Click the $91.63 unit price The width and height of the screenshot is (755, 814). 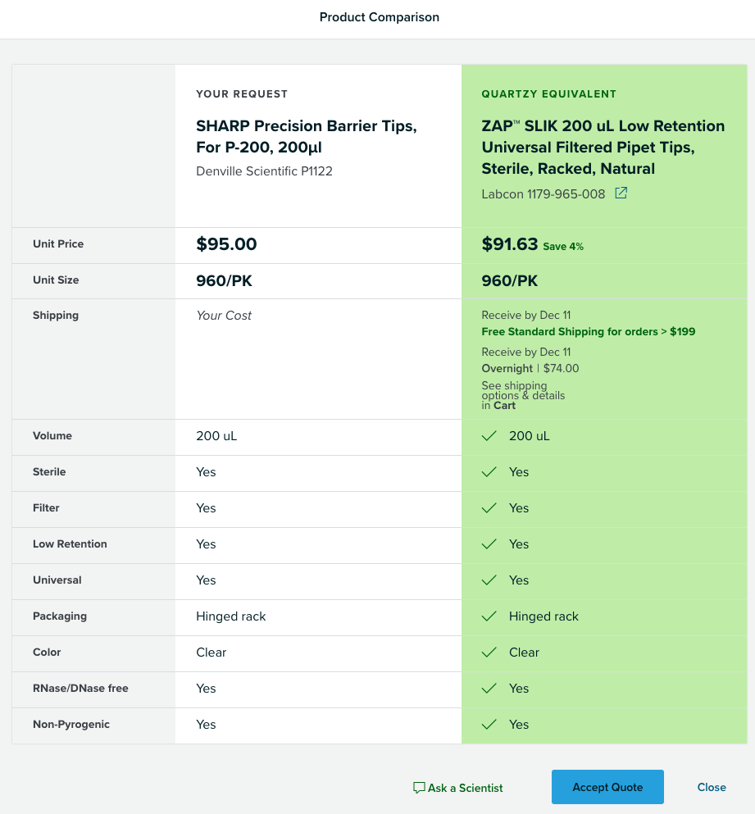(509, 244)
